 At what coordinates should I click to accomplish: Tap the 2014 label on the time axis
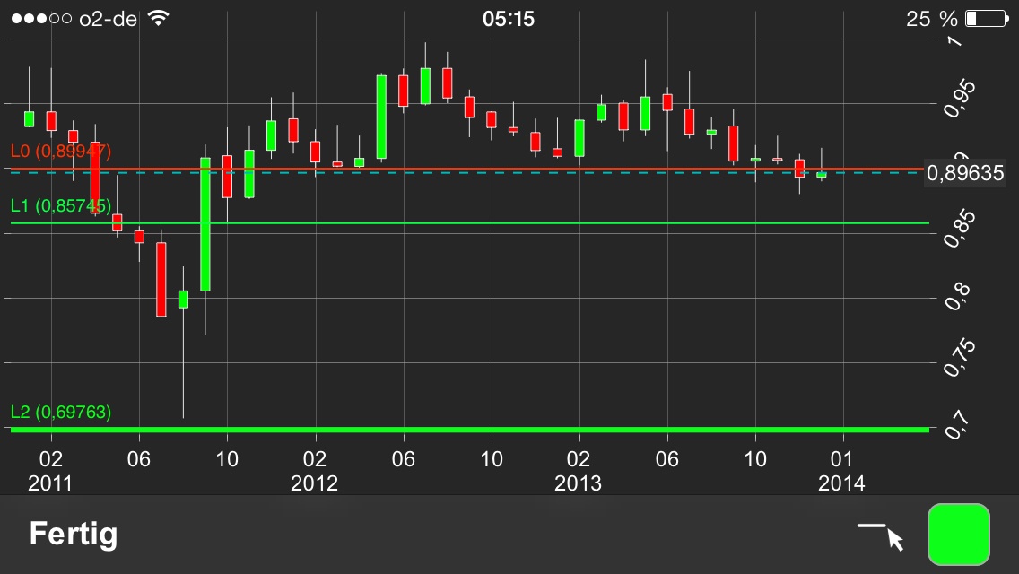(x=842, y=483)
